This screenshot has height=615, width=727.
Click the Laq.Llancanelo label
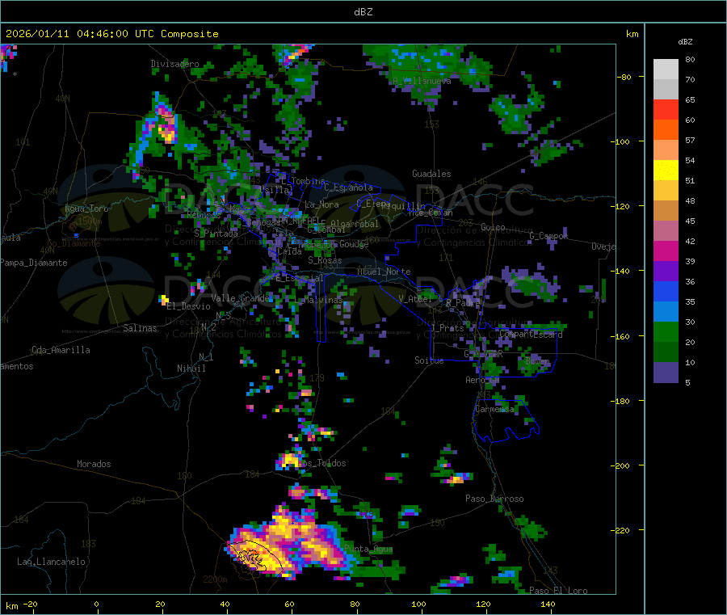tap(52, 562)
